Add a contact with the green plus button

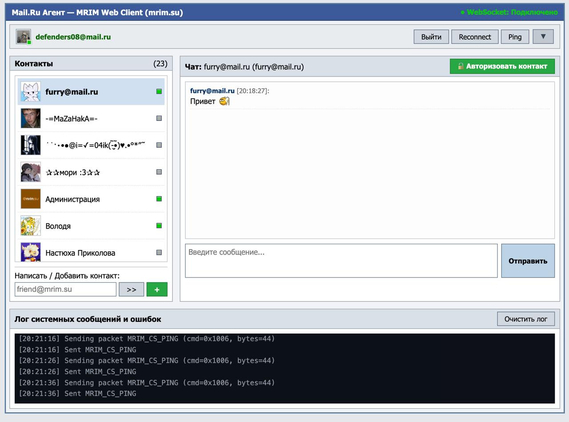[157, 289]
